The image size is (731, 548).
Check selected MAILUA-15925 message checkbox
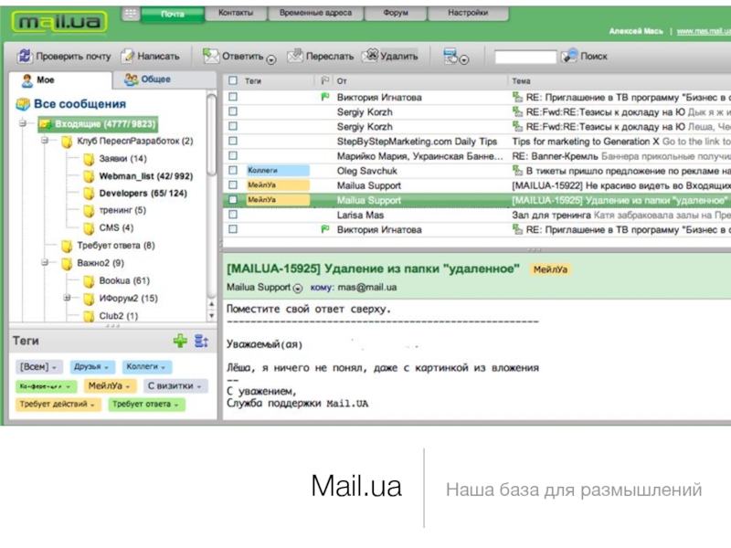(x=233, y=200)
